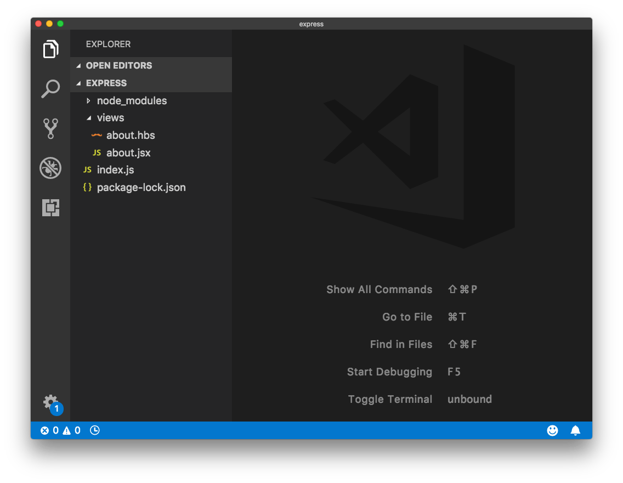Open notifications with the bell icon
Screen dimensions: 623x483
click(575, 430)
